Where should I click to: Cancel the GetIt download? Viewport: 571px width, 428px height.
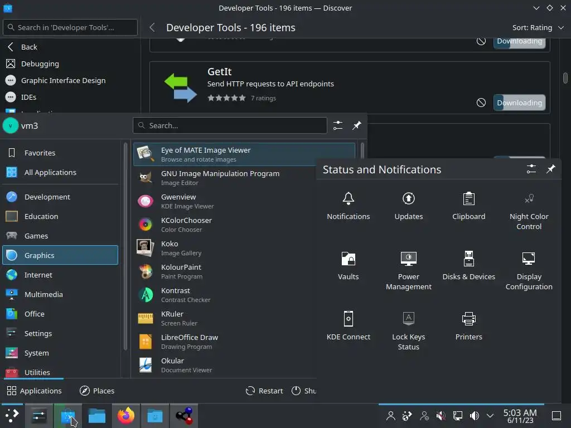[481, 103]
